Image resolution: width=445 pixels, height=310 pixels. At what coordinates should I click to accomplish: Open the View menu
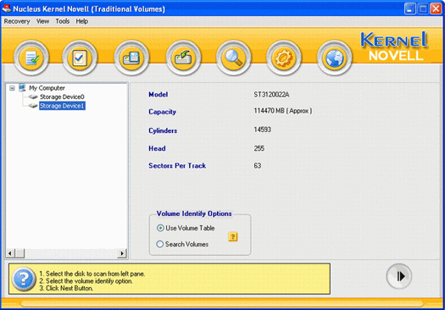point(42,21)
